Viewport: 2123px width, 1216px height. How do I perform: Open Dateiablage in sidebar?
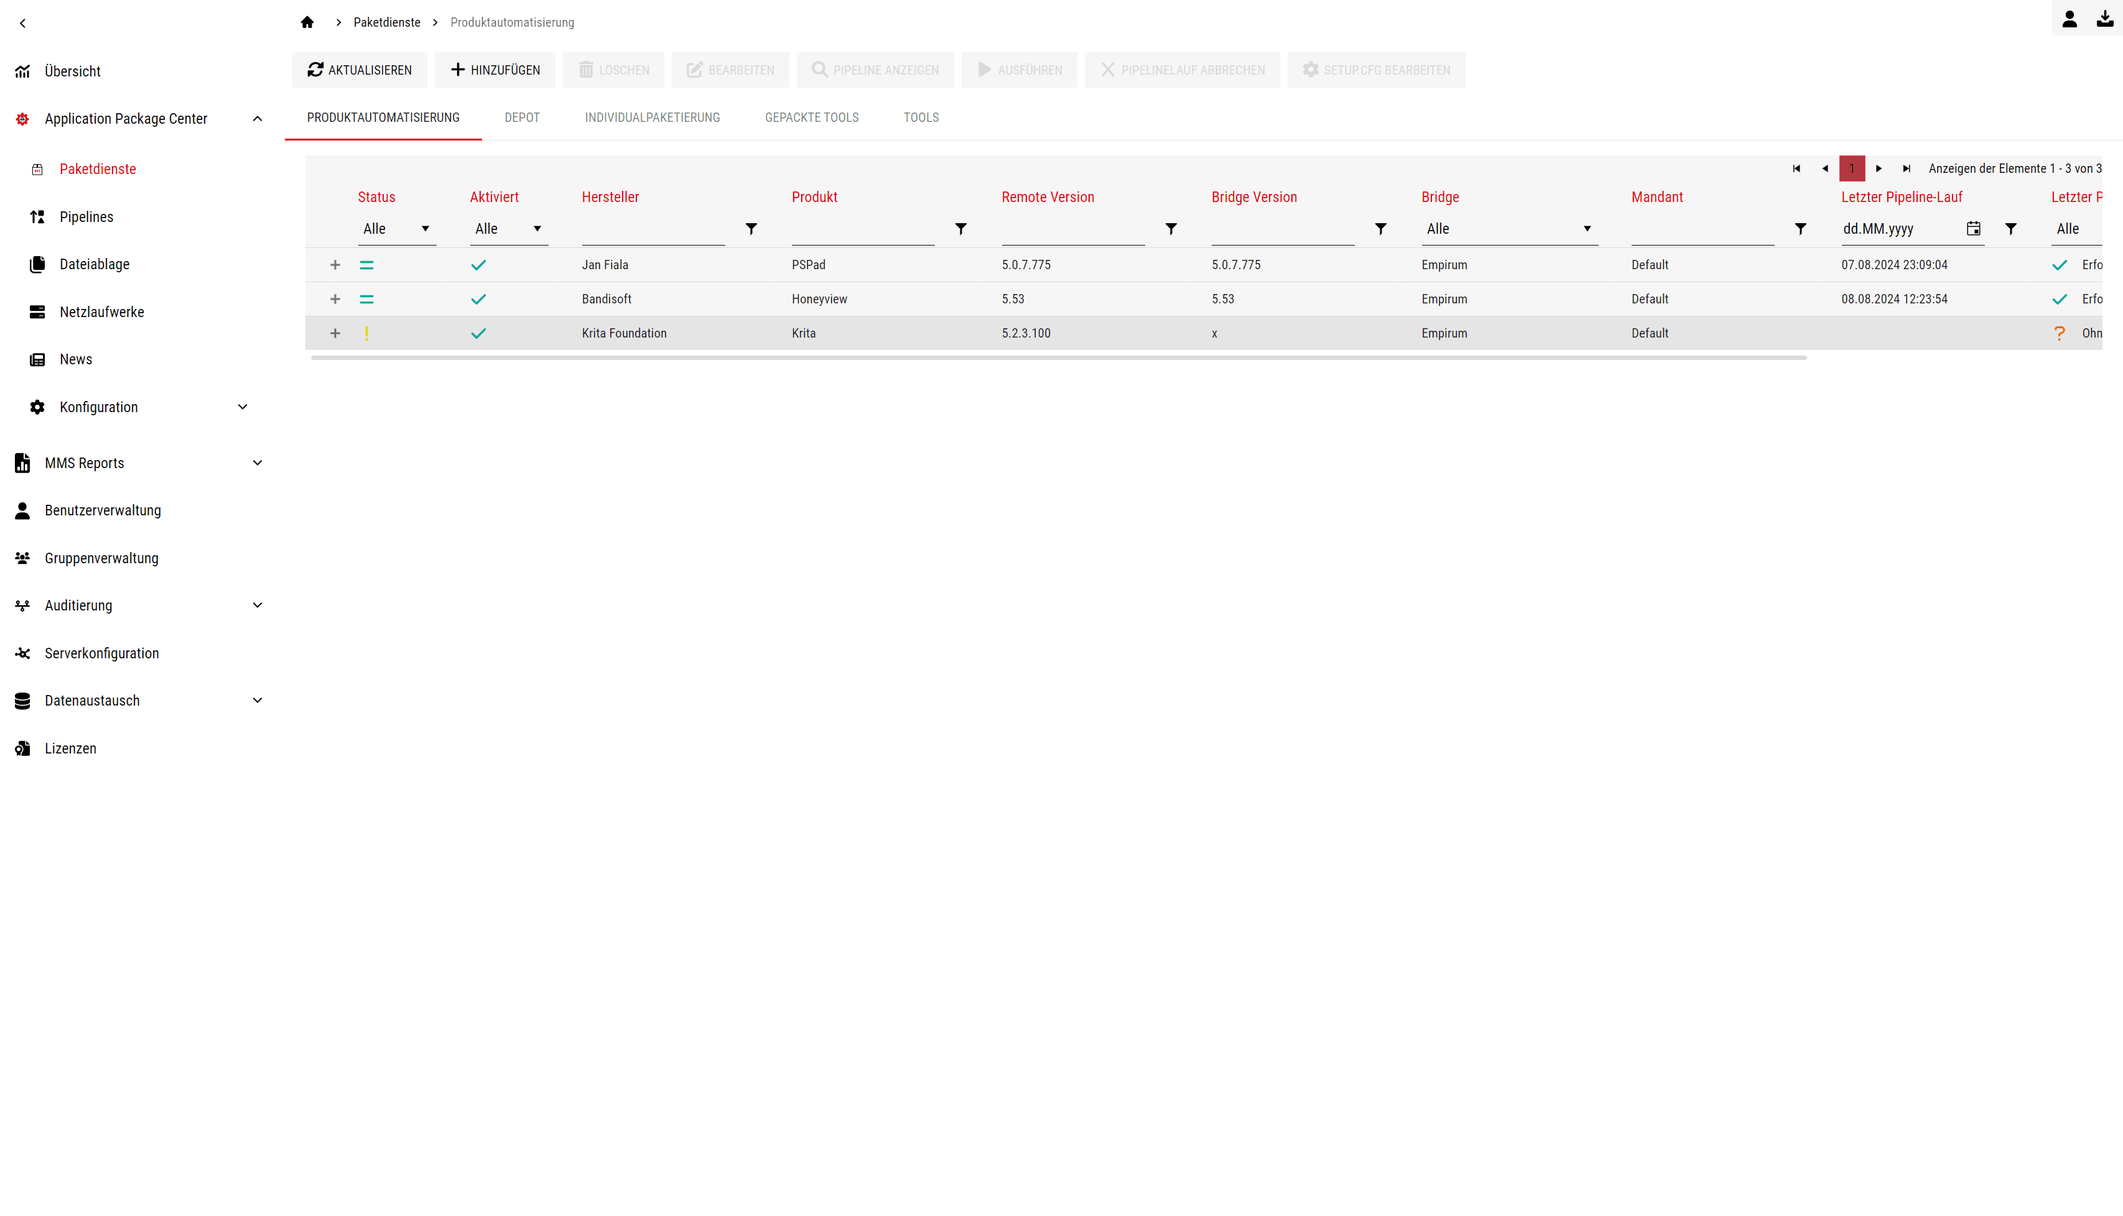(95, 265)
